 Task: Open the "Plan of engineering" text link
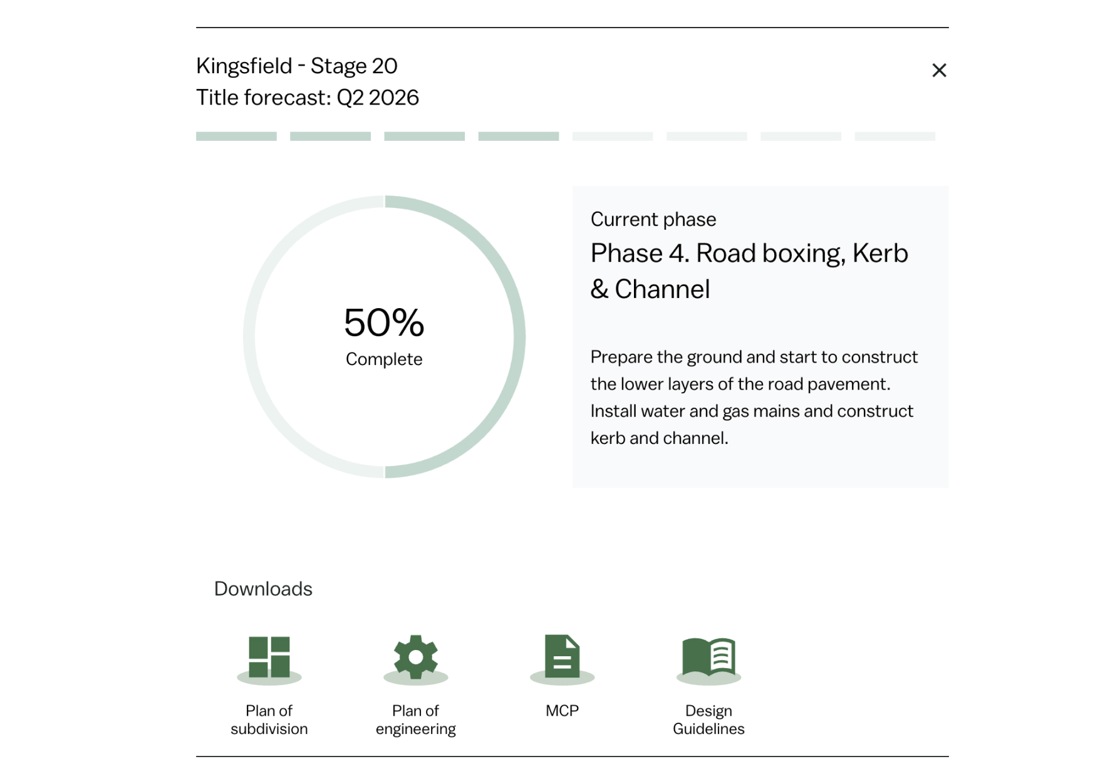point(415,720)
